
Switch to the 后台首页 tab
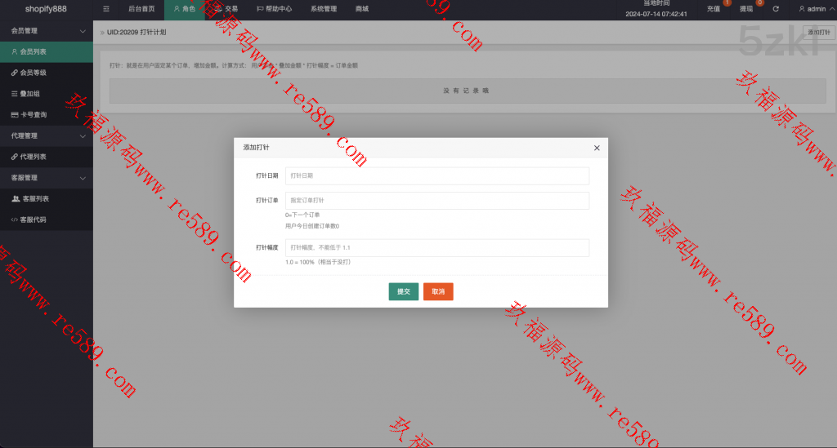click(141, 9)
